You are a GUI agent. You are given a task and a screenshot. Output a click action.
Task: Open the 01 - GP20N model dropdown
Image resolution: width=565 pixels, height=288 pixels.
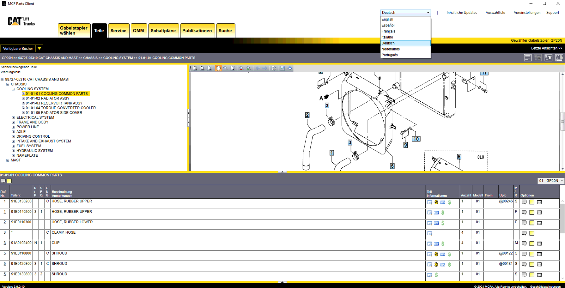click(x=551, y=181)
